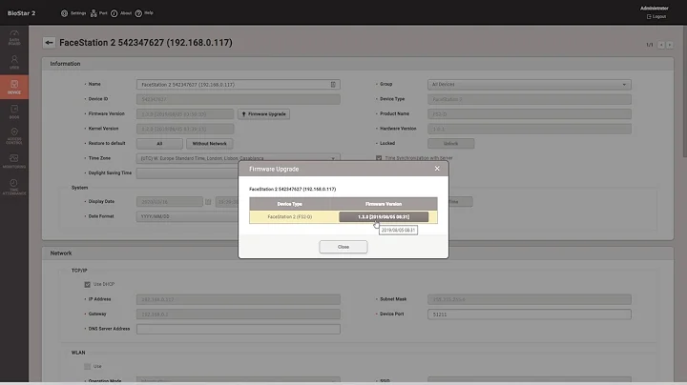Screen dimensions: 687x385
Task: Click the Without Network restore button
Action: (x=209, y=144)
